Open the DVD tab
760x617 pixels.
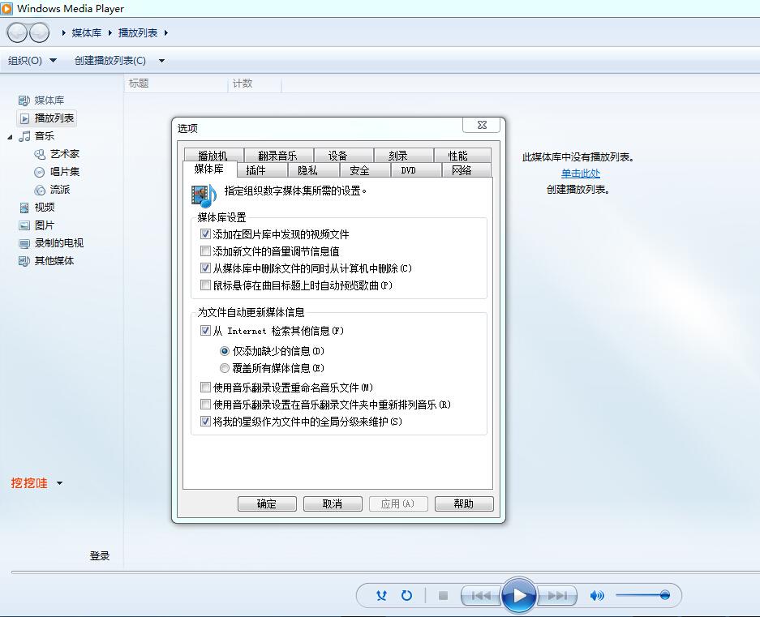[x=416, y=170]
